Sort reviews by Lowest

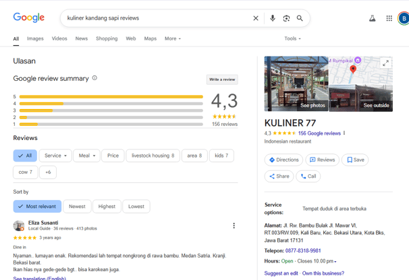pos(136,207)
